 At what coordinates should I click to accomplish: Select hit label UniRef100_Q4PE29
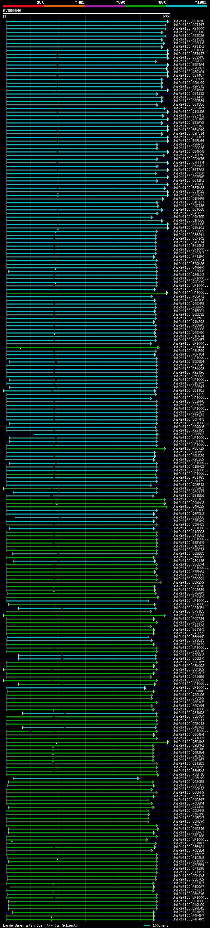click(x=188, y=507)
